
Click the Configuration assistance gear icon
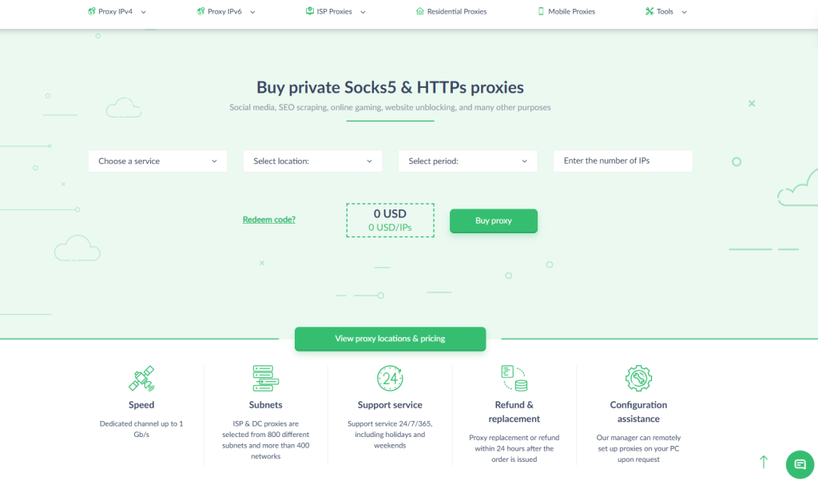(638, 378)
